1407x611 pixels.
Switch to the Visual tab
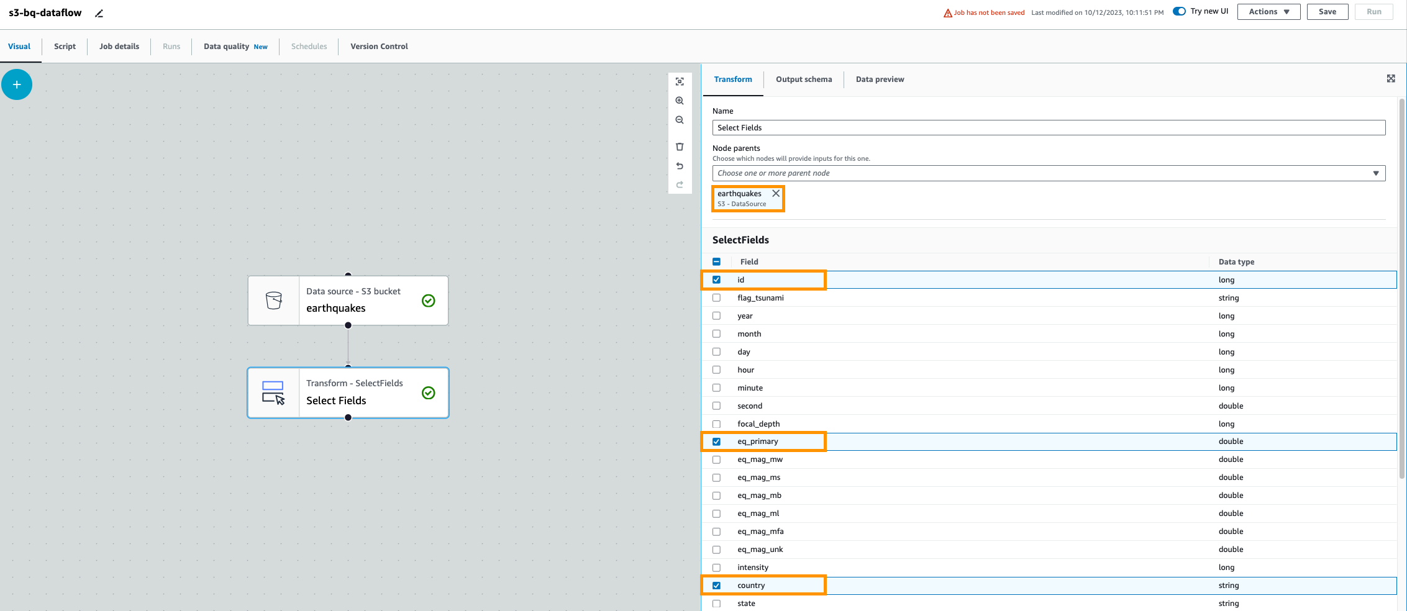tap(19, 47)
